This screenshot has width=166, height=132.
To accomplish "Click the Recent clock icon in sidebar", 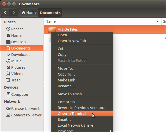I will [8, 29].
